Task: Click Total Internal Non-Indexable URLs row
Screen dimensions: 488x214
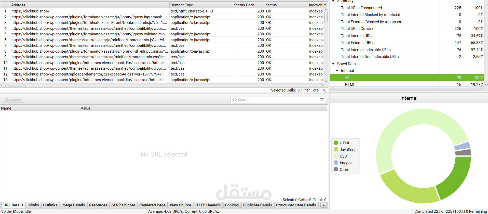Action: pyautogui.click(x=407, y=57)
